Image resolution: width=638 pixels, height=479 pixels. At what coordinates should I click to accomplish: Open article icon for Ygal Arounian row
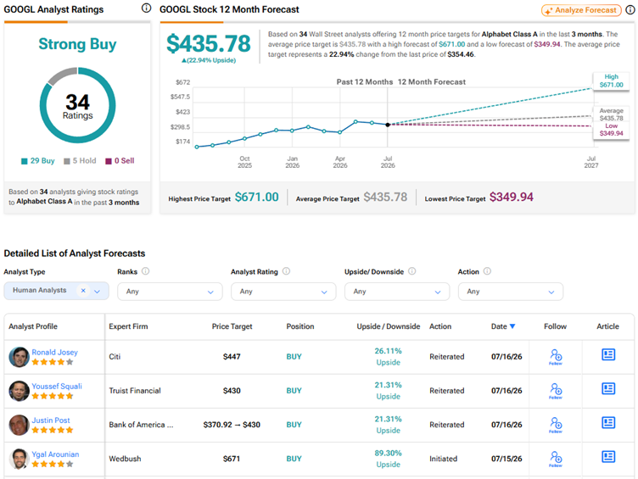(x=608, y=457)
